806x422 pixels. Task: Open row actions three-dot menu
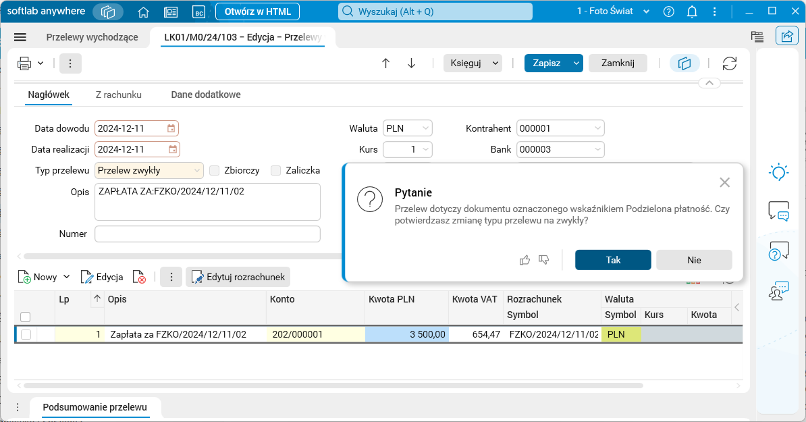click(171, 277)
